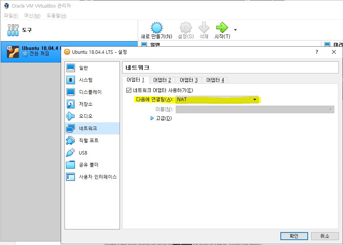Open the Audio (오디오) settings category
This screenshot has width=343, height=245.
(x=92, y=116)
